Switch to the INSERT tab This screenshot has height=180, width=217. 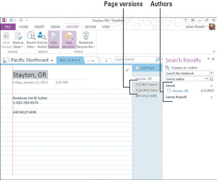40,27
